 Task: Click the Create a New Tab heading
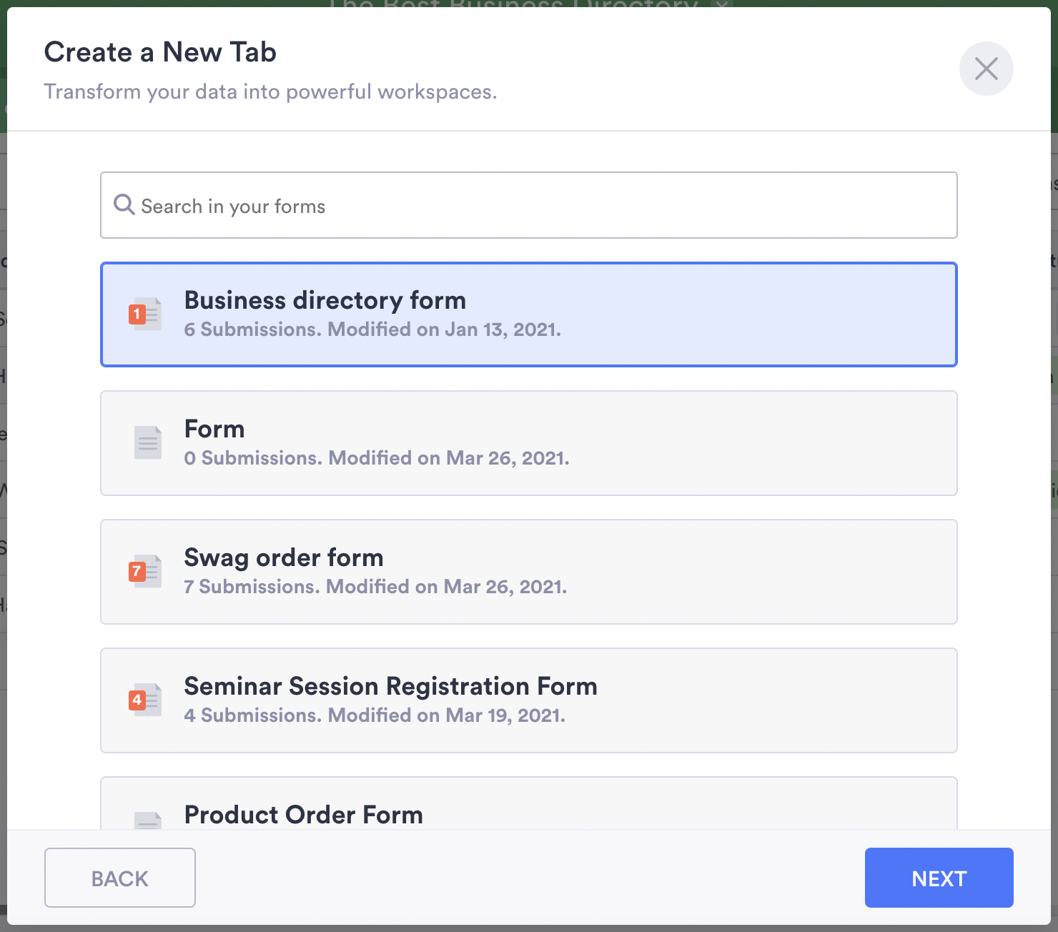pos(160,52)
